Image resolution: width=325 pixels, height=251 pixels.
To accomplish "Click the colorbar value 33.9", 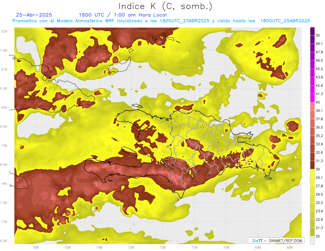I will pyautogui.click(x=319, y=144).
